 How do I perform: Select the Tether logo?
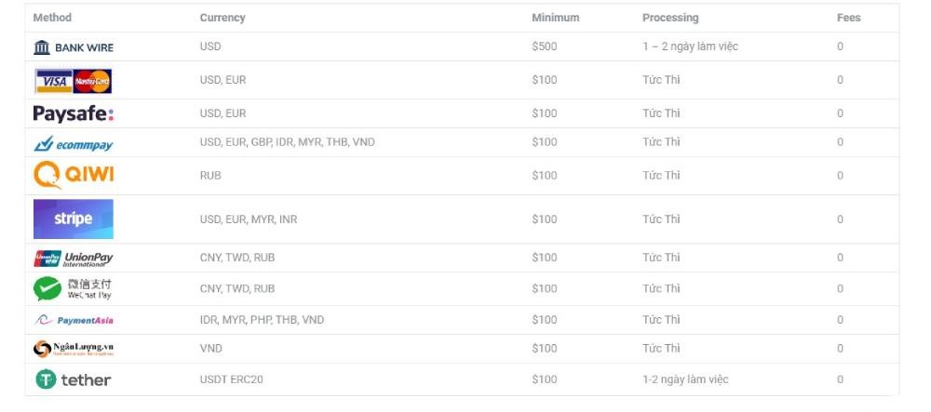74,379
